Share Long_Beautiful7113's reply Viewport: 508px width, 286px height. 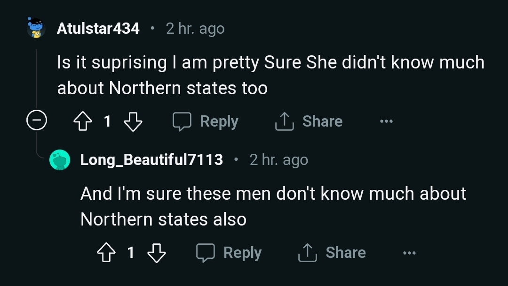click(332, 253)
